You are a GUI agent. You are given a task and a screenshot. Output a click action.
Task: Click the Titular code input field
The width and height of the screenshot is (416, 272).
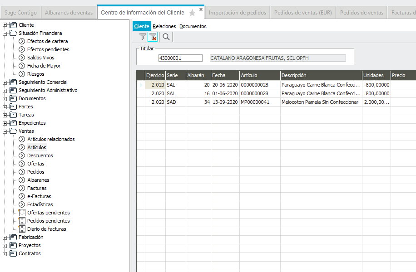pyautogui.click(x=180, y=58)
